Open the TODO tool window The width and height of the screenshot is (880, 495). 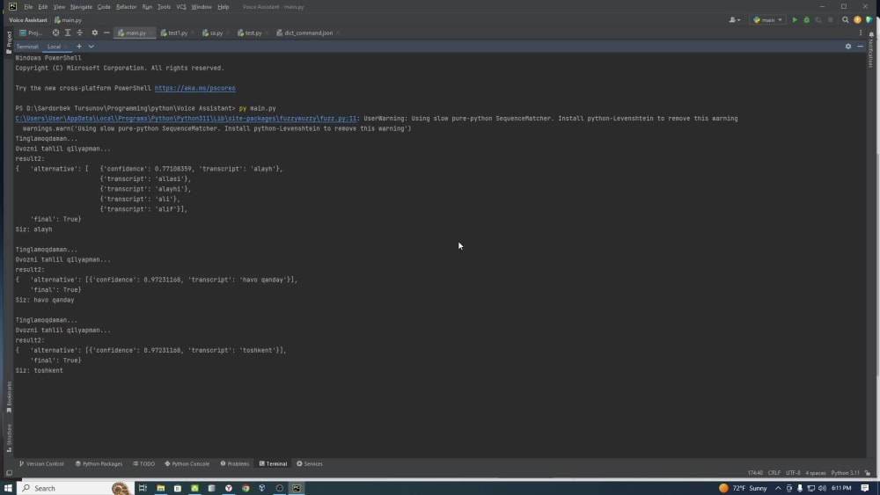pyautogui.click(x=144, y=463)
